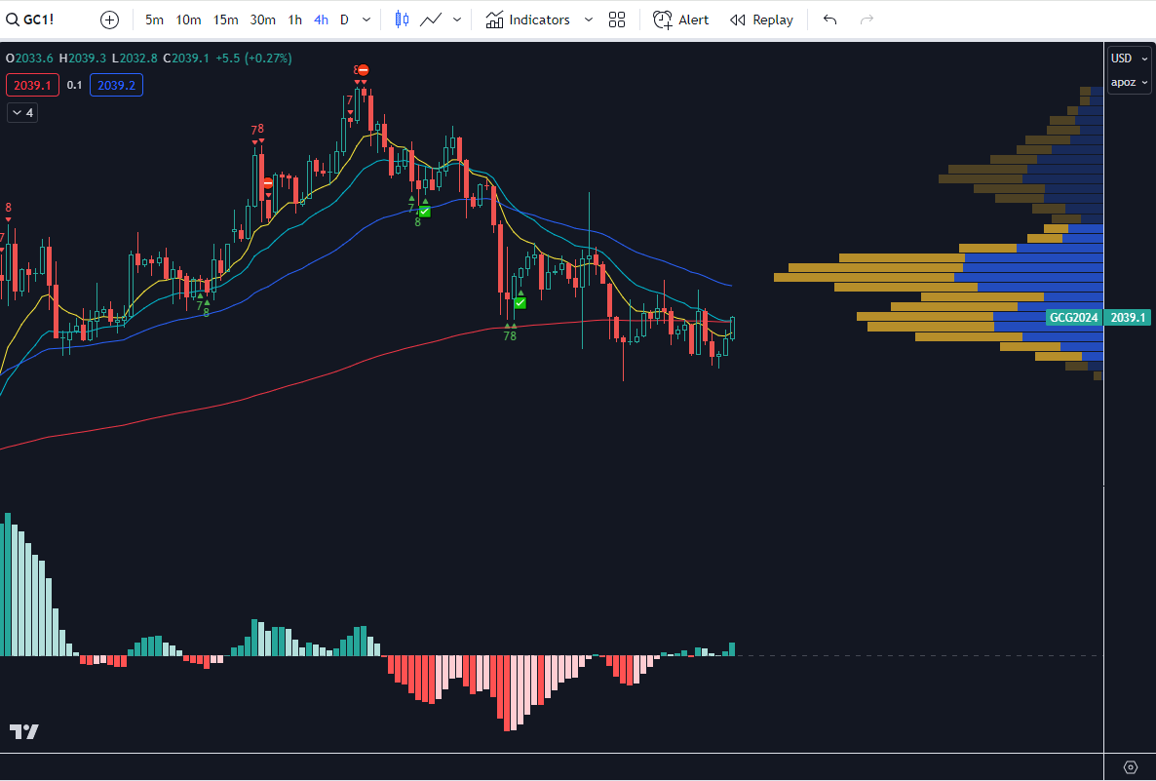Viewport: 1156px width, 781px height.
Task: Switch to the 5m timeframe
Action: (x=154, y=20)
